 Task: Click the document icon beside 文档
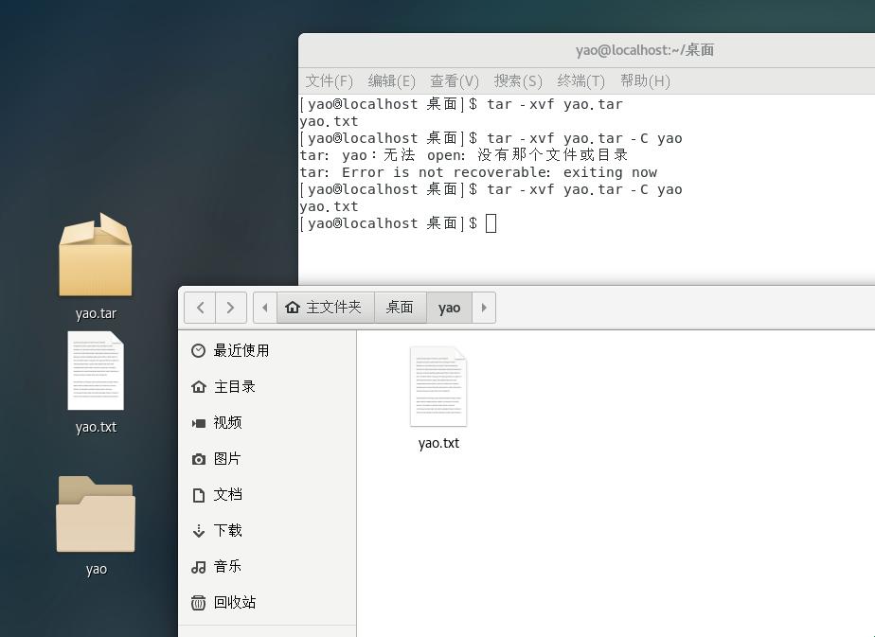click(x=198, y=495)
